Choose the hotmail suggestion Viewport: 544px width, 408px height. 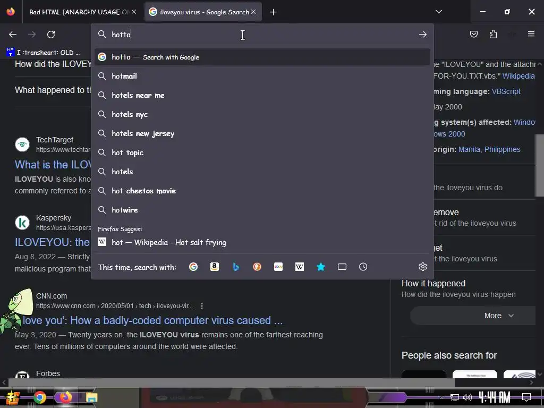tap(262, 76)
